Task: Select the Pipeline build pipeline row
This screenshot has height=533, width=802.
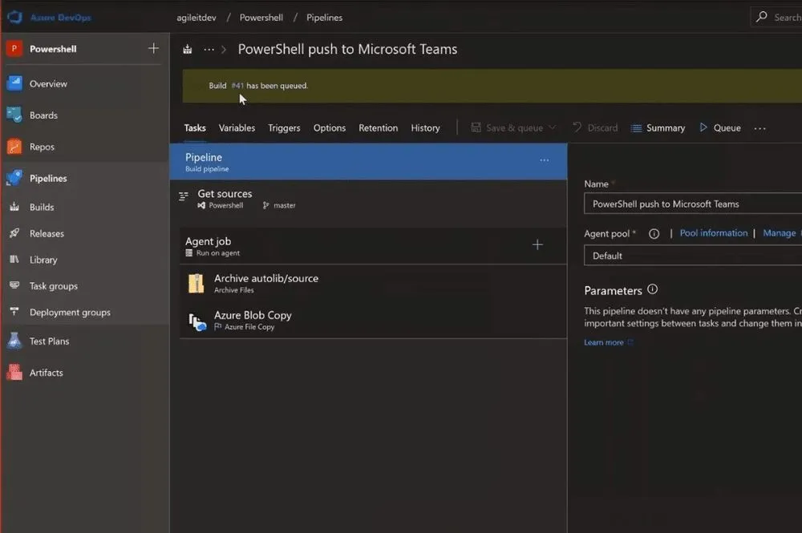Action: click(368, 161)
